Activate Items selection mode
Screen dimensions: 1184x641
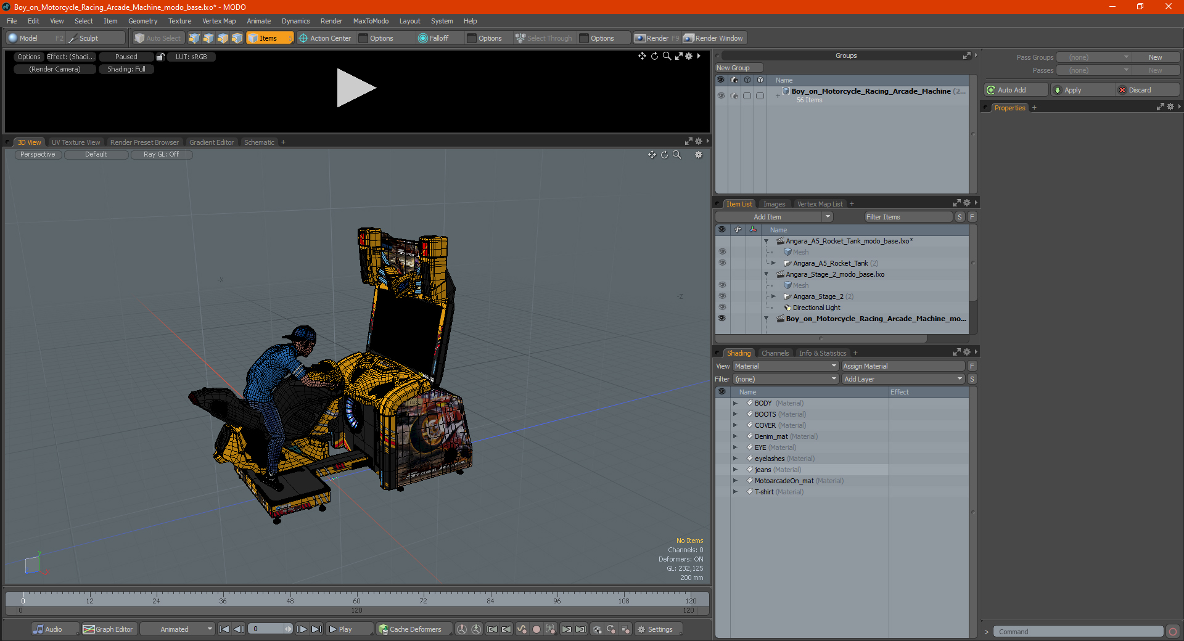(269, 38)
